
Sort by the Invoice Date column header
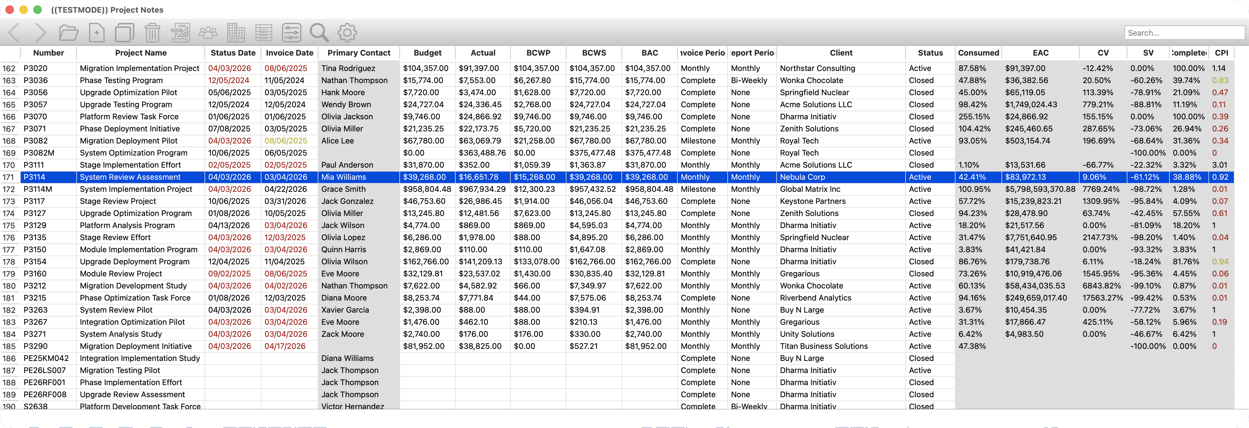click(x=290, y=53)
